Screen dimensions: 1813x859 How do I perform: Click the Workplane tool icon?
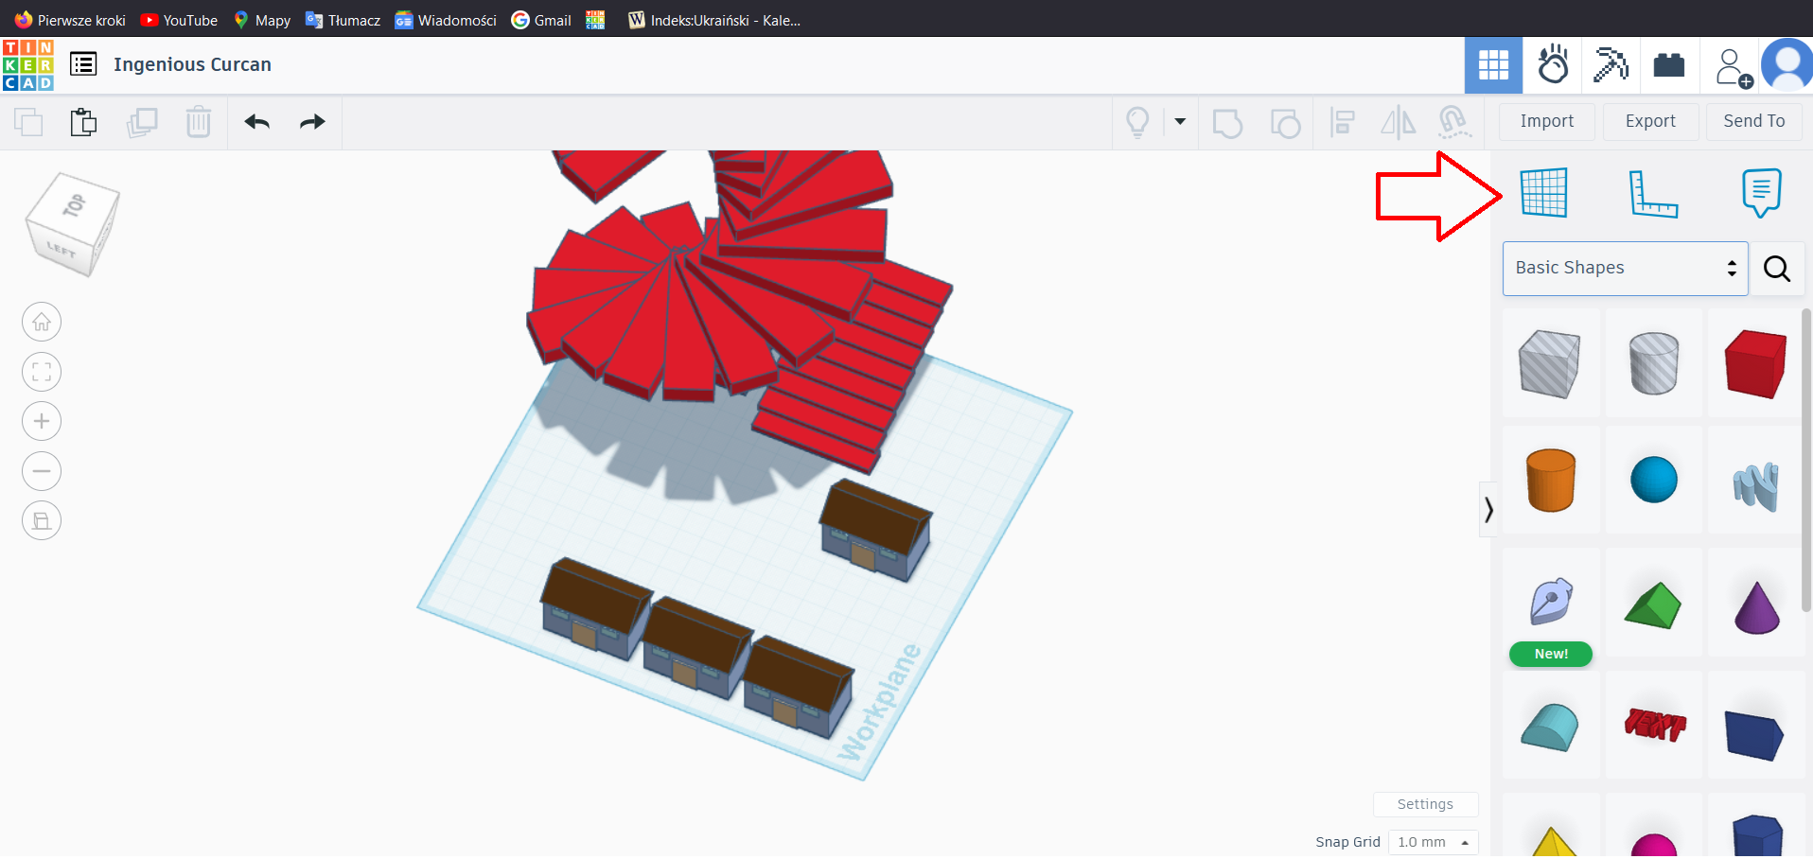(x=1543, y=193)
